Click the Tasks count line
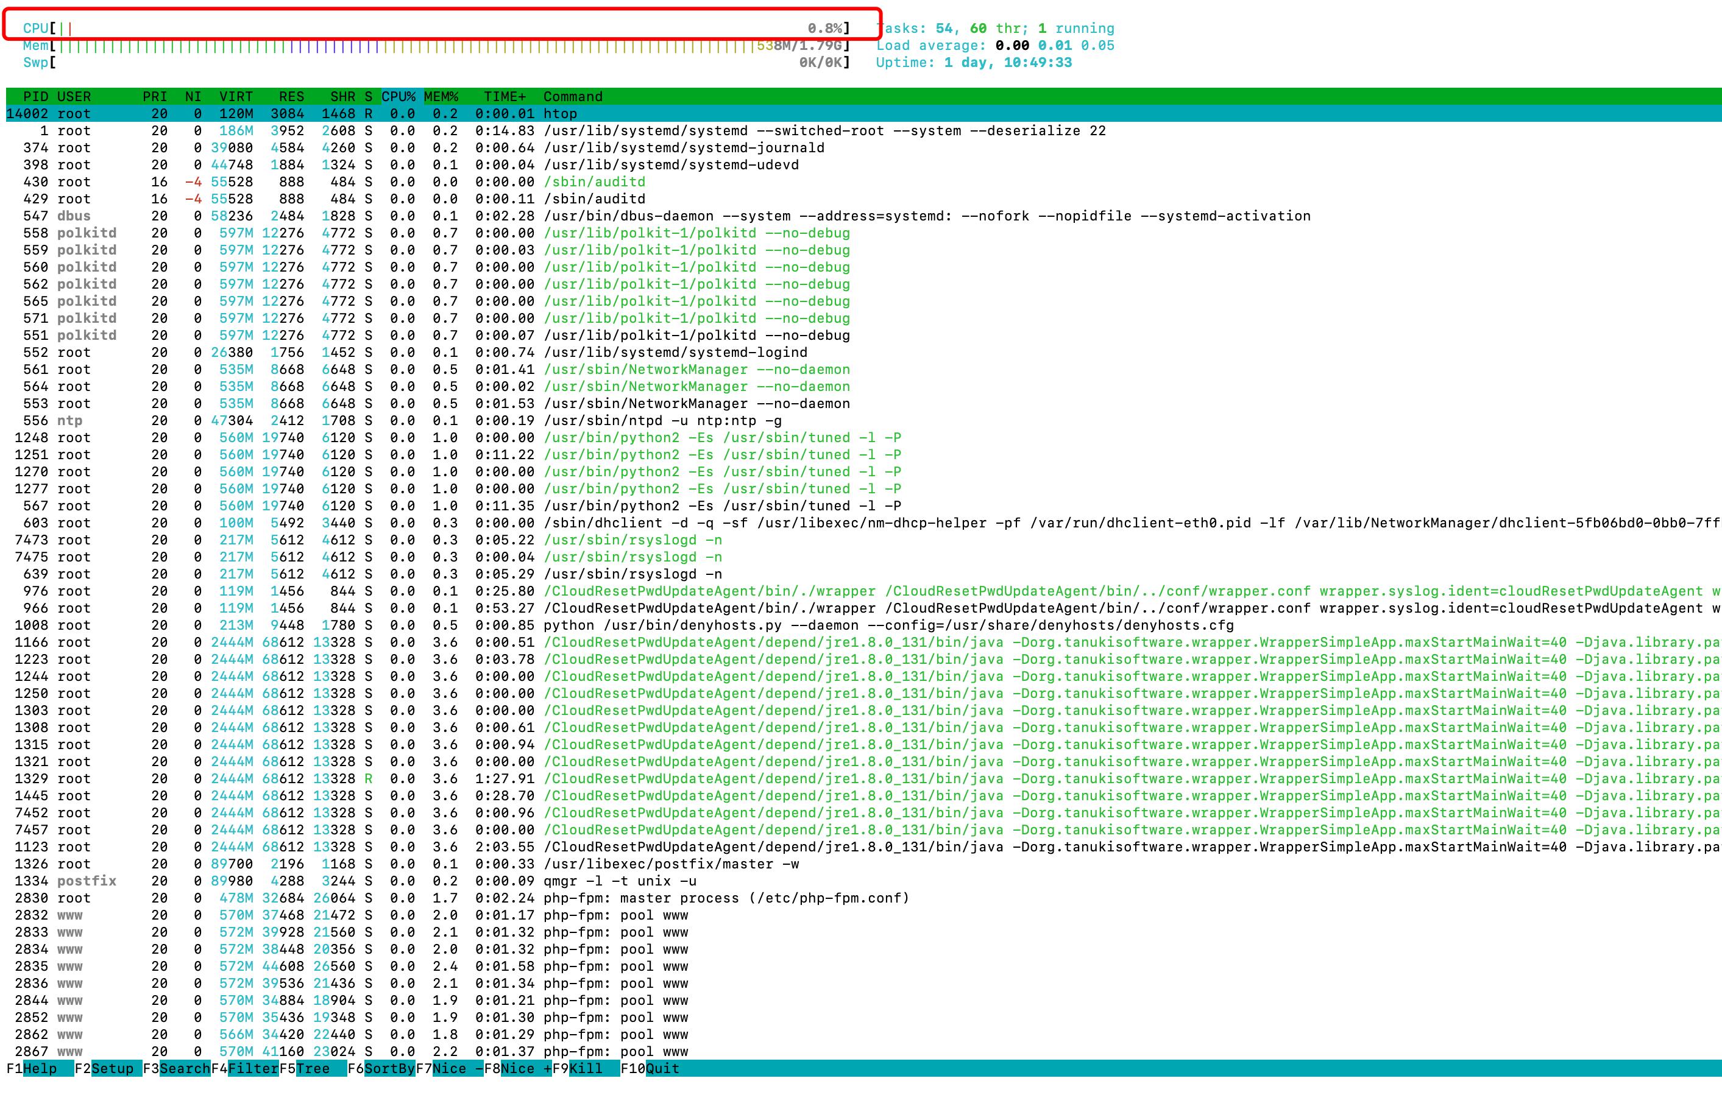Image resolution: width=1722 pixels, height=1095 pixels. point(996,29)
